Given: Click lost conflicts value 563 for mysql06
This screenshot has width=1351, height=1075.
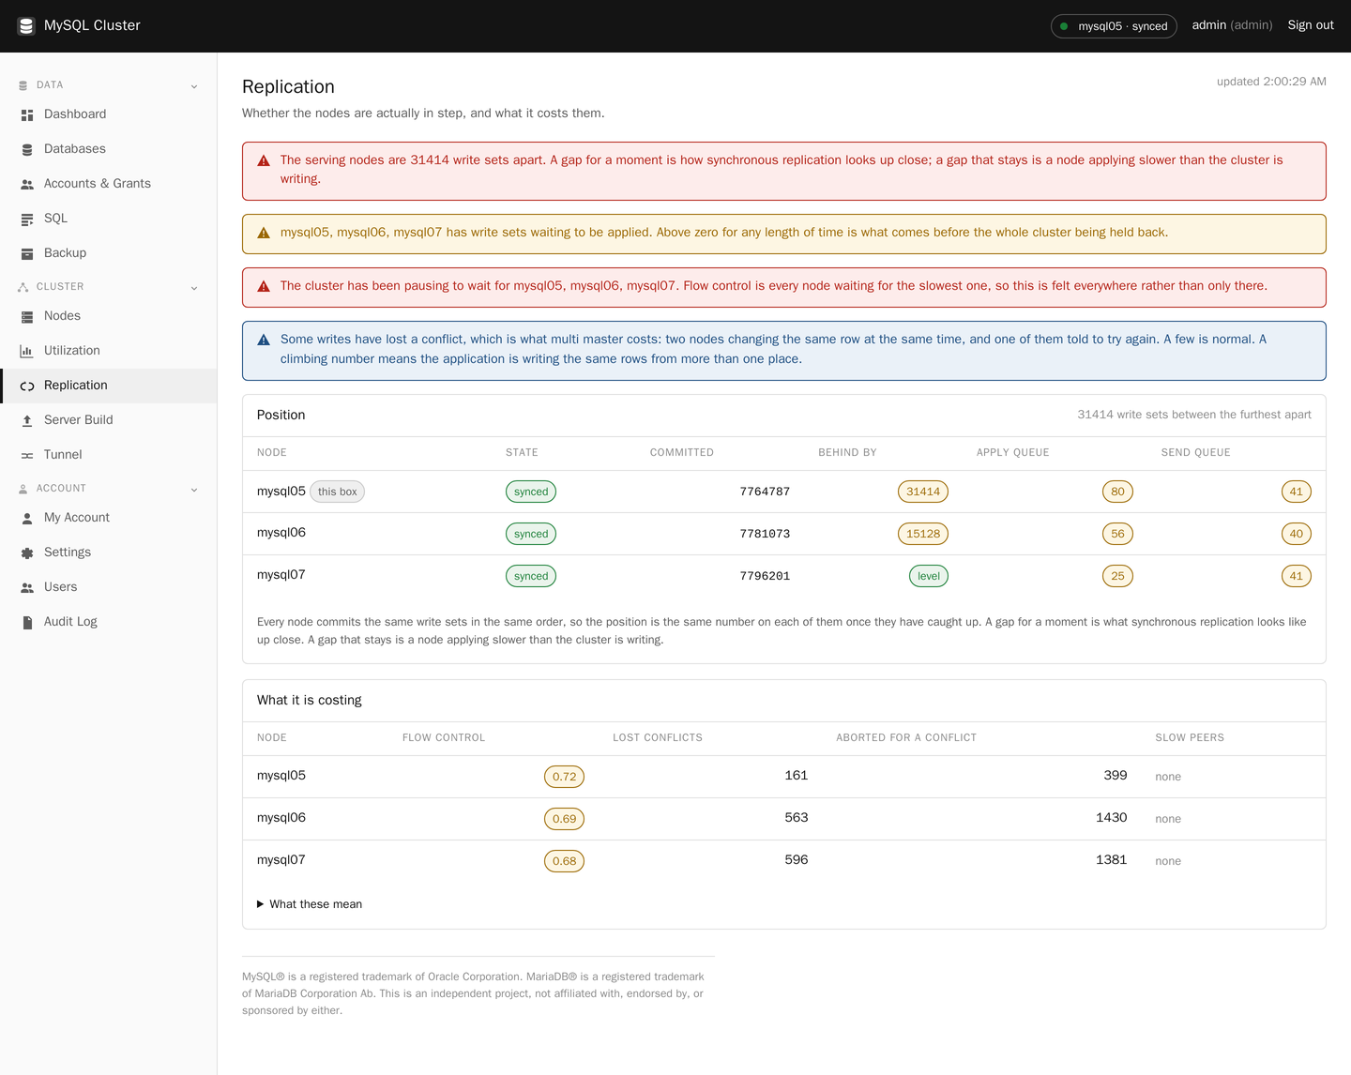Looking at the screenshot, I should click(797, 818).
